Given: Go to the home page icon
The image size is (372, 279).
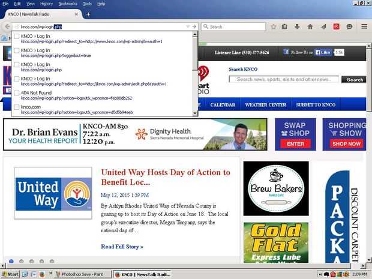Looking at the screenshot, I should coord(310,26).
